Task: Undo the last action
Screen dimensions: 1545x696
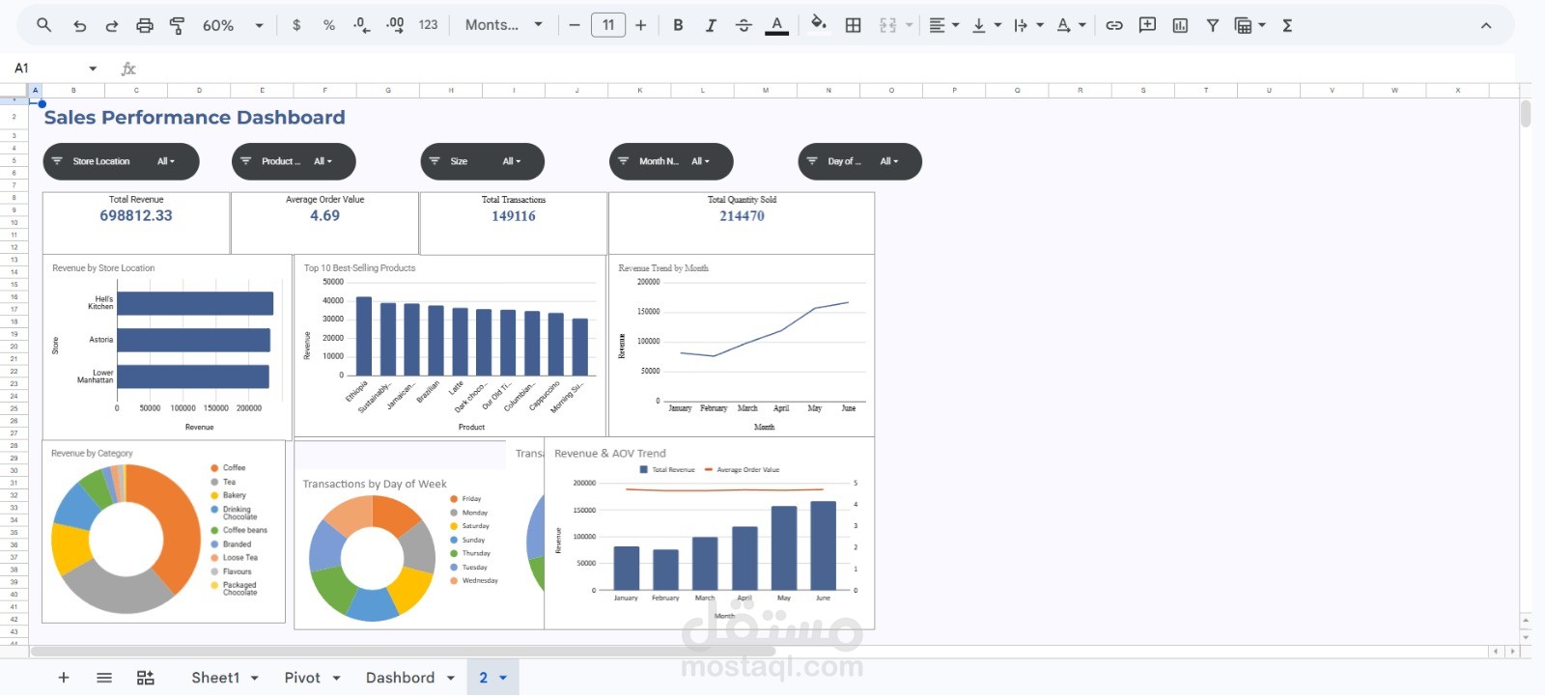Action: 79,26
